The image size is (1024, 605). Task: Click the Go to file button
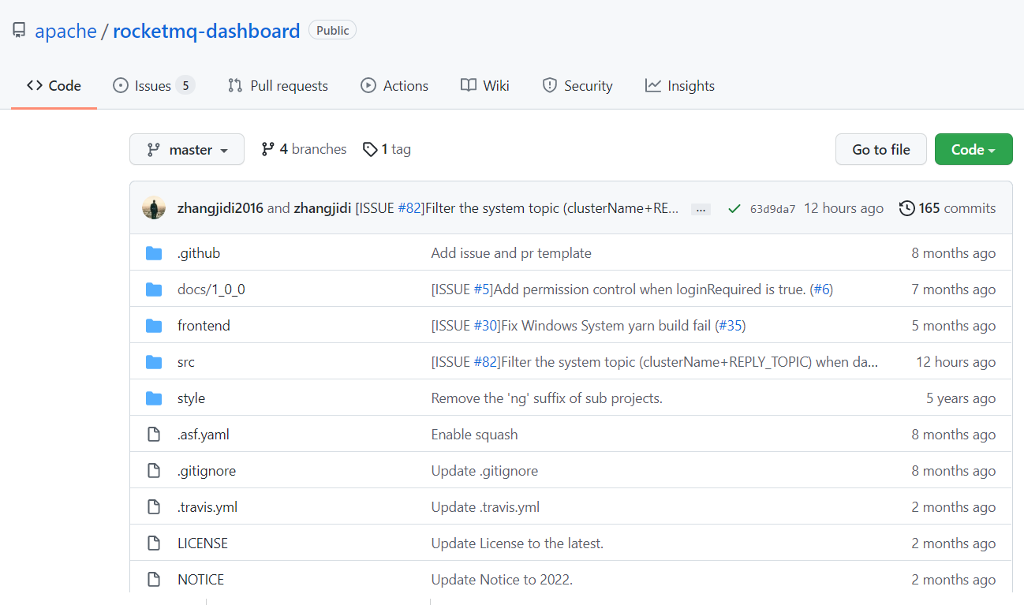coord(881,150)
